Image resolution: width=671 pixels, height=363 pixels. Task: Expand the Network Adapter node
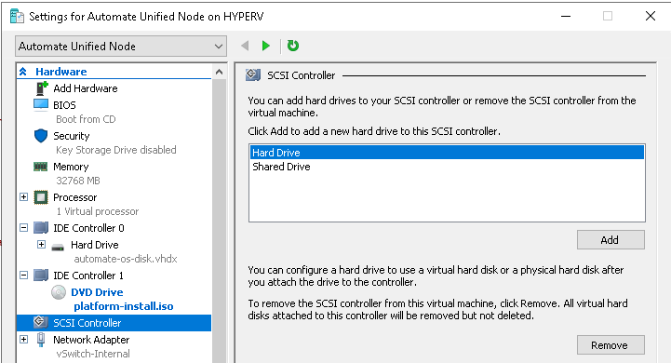pyautogui.click(x=24, y=340)
